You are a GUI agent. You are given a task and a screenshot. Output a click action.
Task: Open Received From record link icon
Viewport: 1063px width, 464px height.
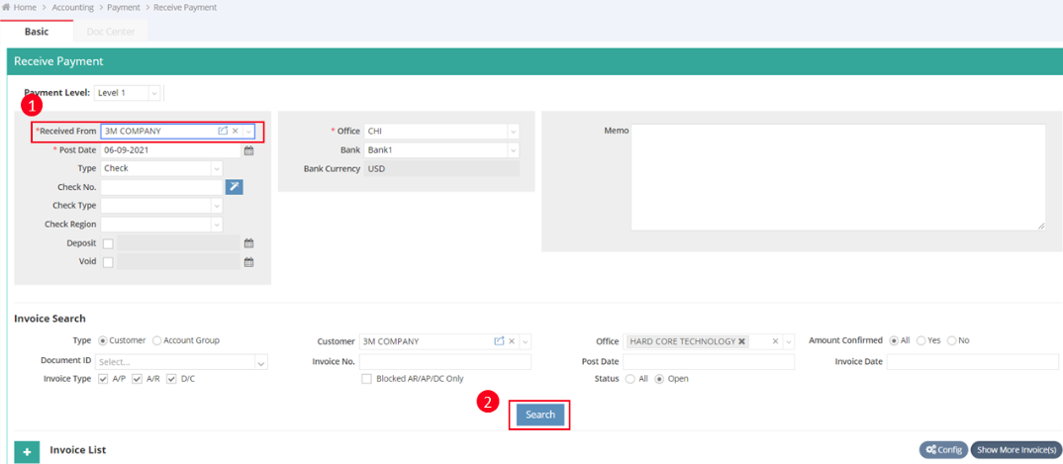click(x=223, y=131)
